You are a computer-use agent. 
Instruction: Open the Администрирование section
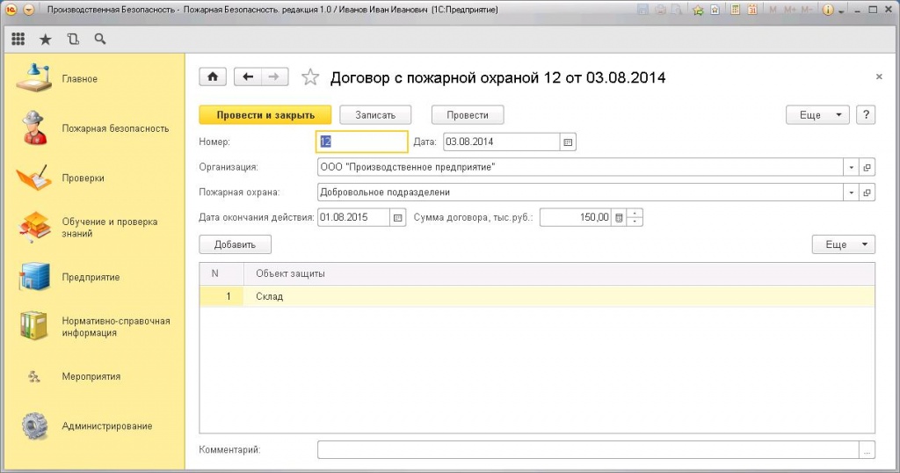click(106, 426)
